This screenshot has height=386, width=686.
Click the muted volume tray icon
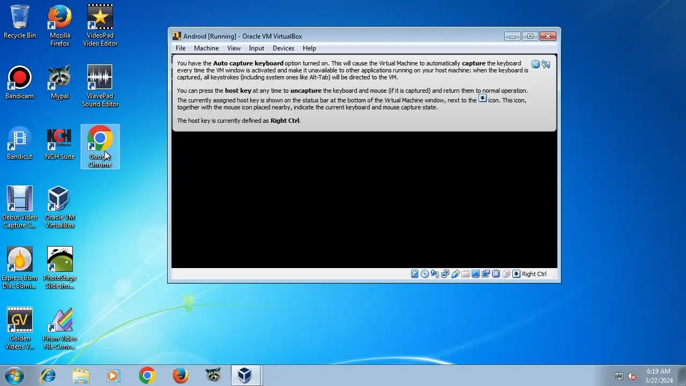(x=632, y=376)
